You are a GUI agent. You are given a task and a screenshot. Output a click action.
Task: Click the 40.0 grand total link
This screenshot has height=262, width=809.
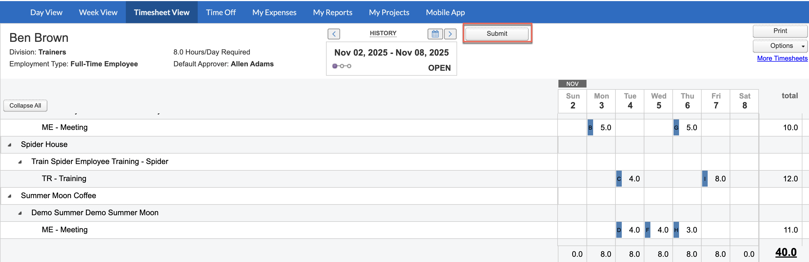[x=786, y=252]
